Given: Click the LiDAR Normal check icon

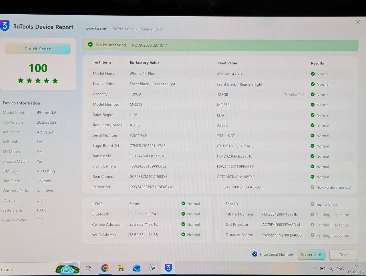Looking at the screenshot, I should click(183, 204).
